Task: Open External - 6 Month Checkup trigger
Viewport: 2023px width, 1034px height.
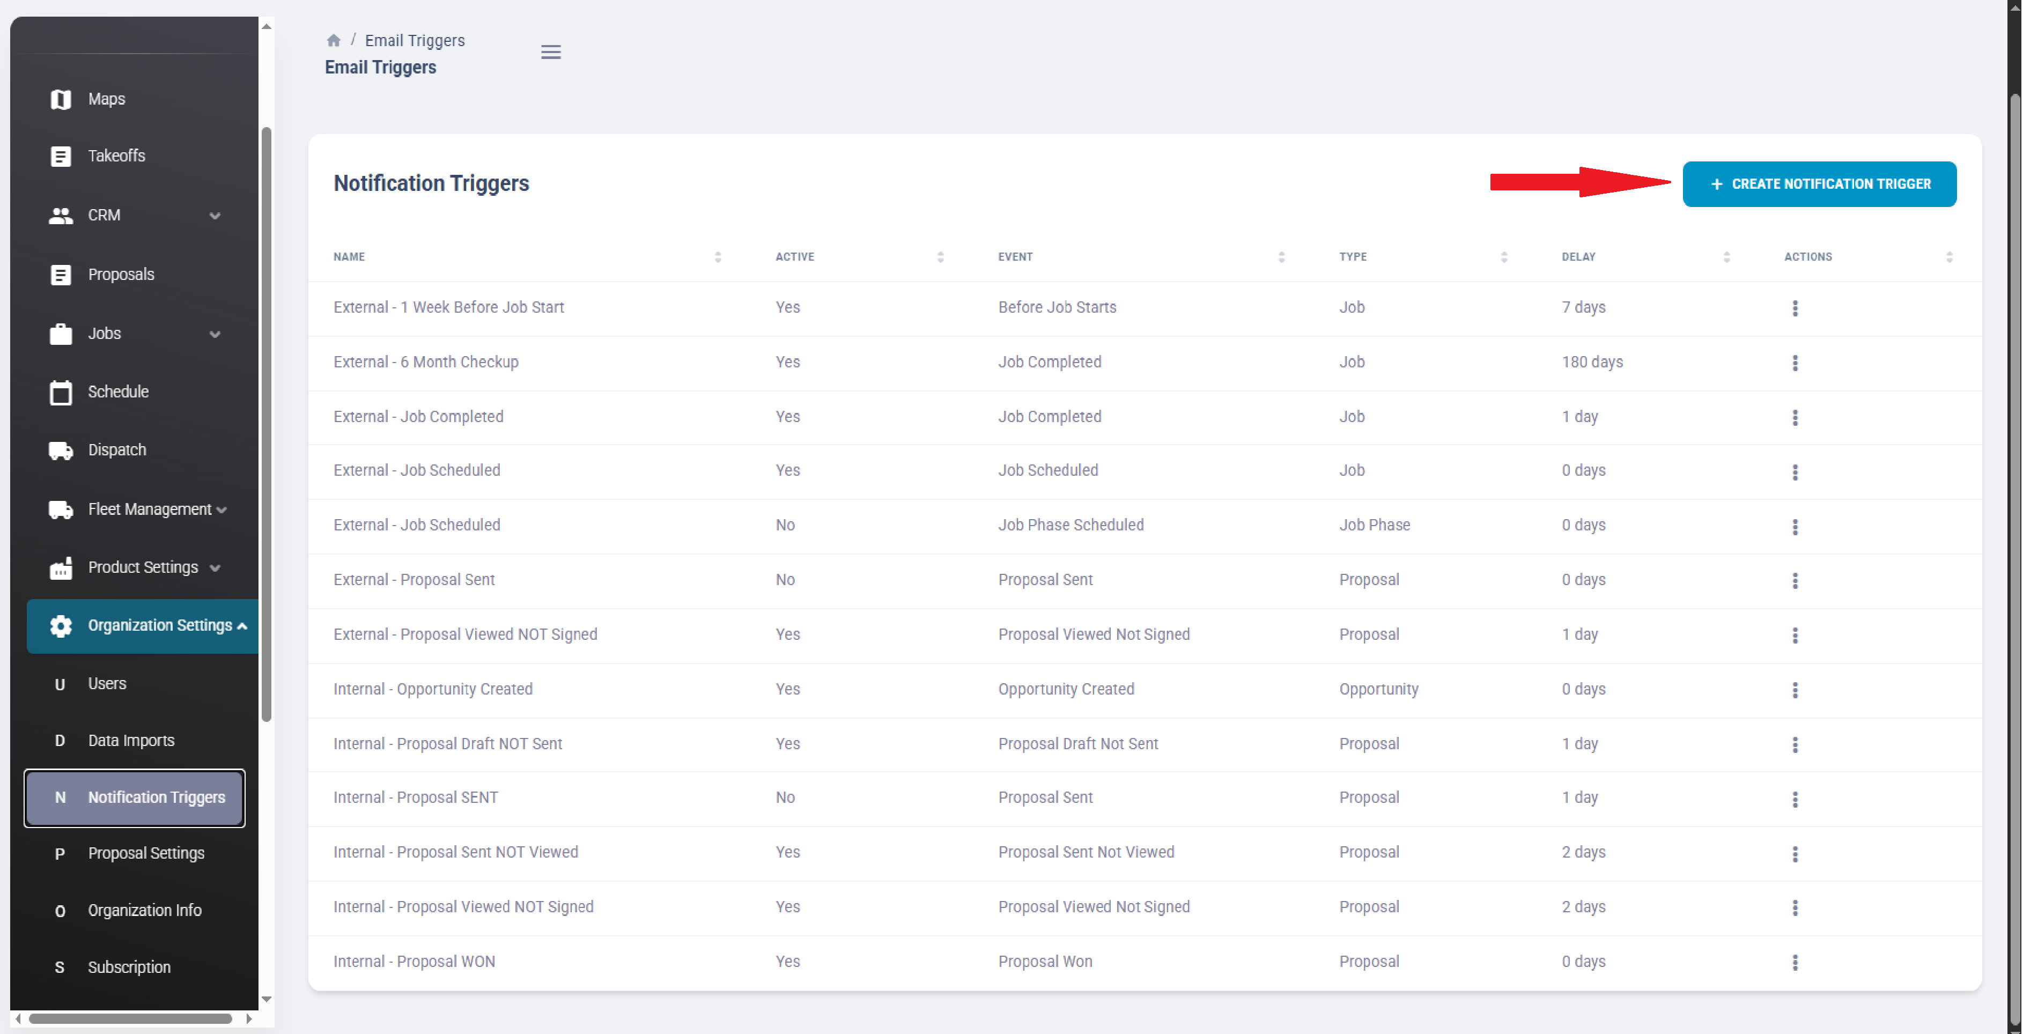Action: coord(426,363)
